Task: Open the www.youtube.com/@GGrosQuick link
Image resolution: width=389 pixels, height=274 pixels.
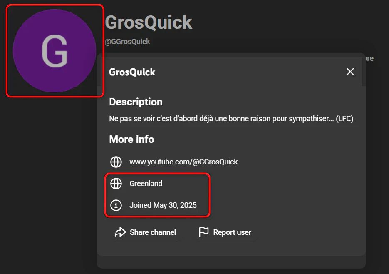Action: click(183, 162)
